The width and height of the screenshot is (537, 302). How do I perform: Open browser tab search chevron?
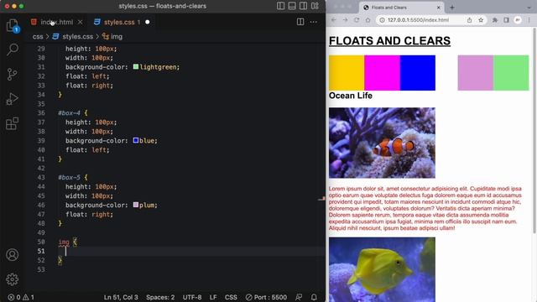tap(529, 8)
